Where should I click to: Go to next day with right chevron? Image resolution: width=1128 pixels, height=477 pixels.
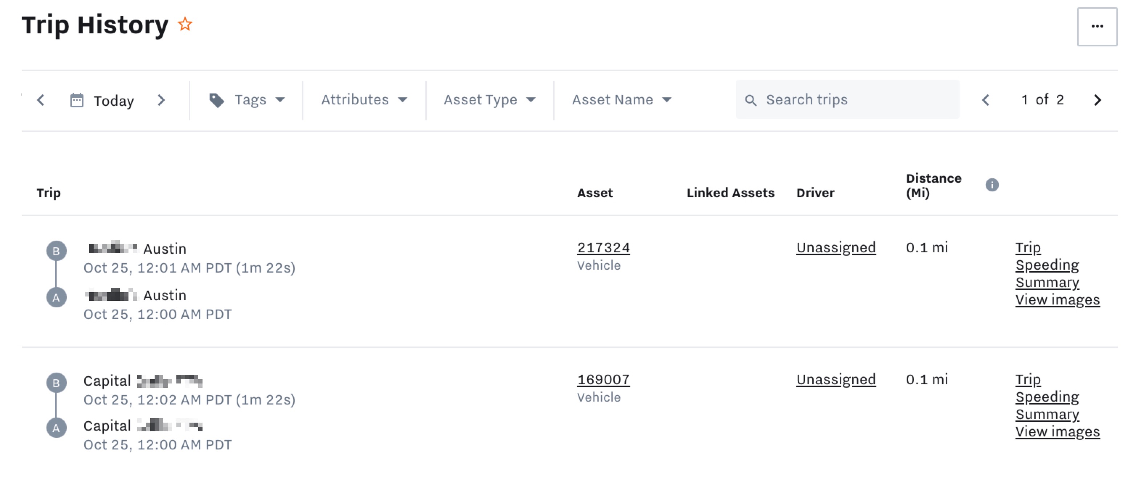point(161,100)
